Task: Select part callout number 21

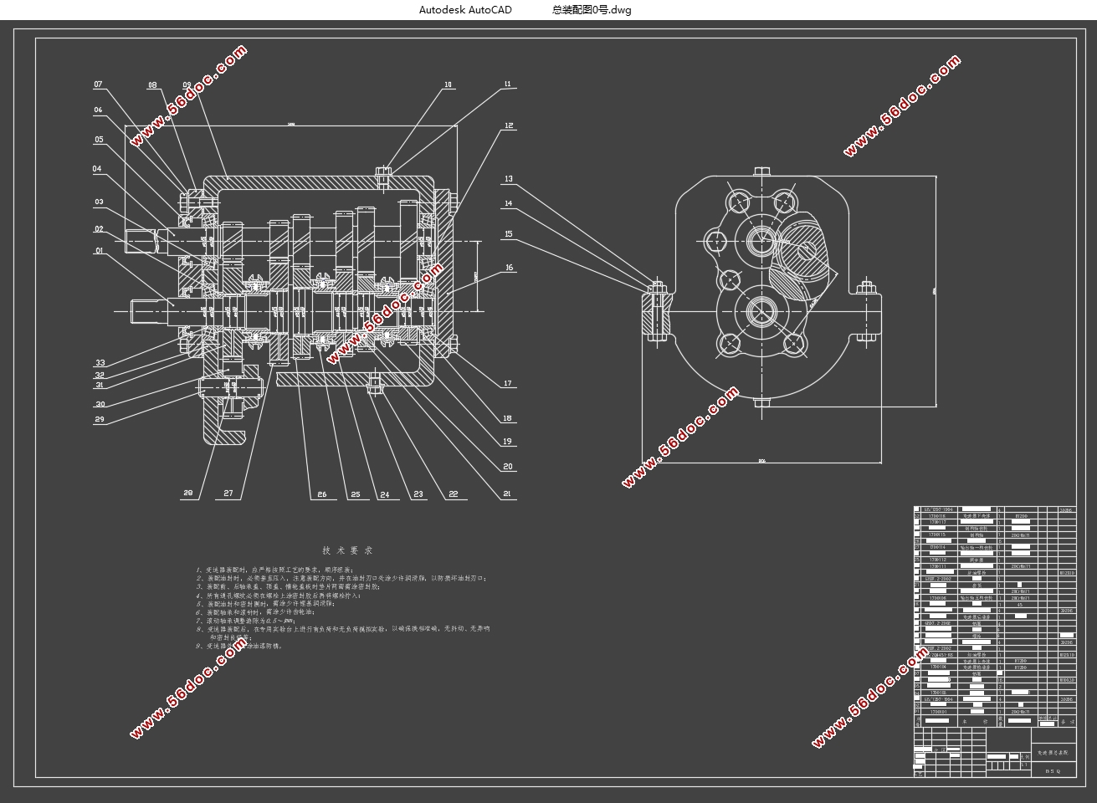Action: point(507,494)
